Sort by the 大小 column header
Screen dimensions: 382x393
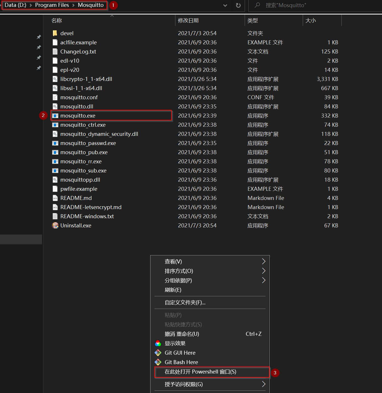click(x=310, y=21)
